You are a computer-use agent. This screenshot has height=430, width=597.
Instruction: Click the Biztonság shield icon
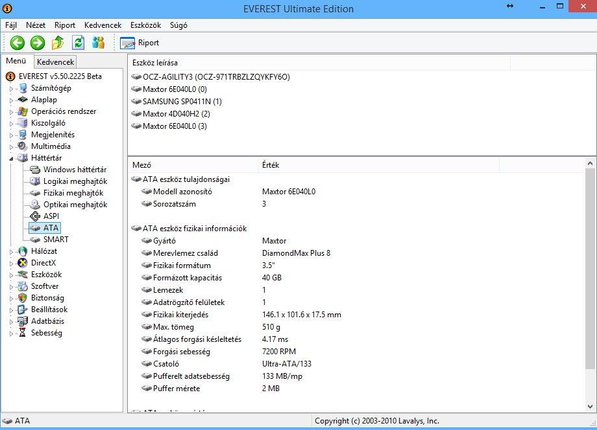click(x=23, y=298)
